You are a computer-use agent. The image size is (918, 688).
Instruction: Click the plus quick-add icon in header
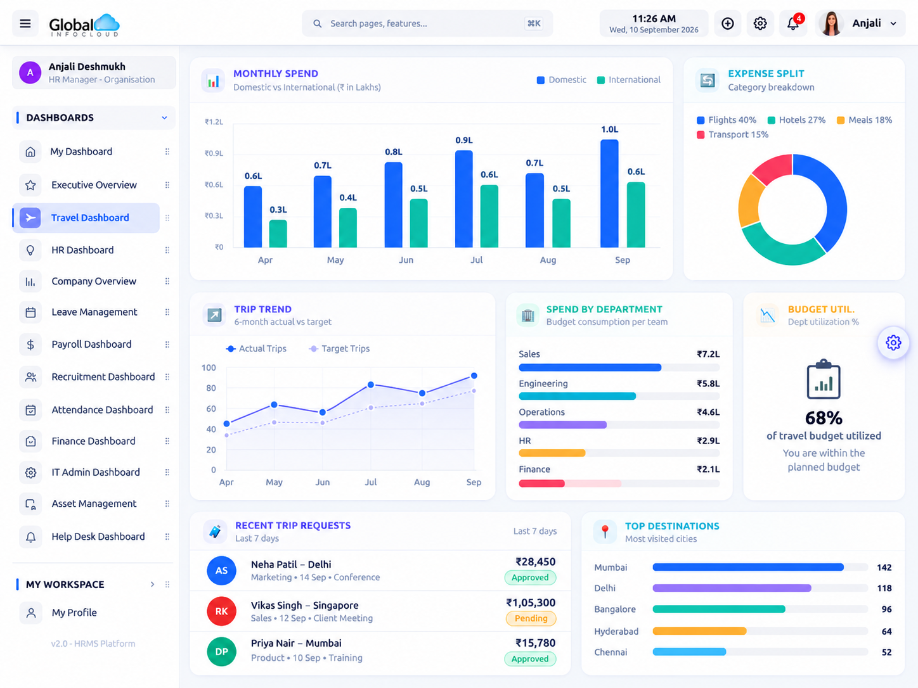[x=728, y=23]
